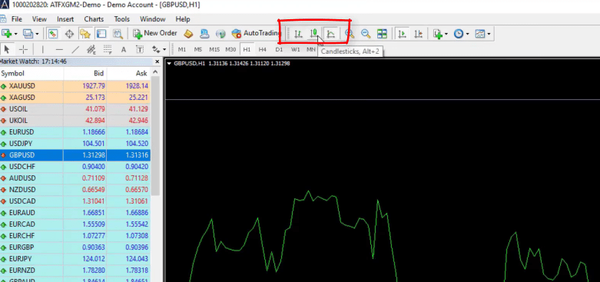Select the Cursor arrow tool
This screenshot has height=282, width=600.
coord(7,49)
